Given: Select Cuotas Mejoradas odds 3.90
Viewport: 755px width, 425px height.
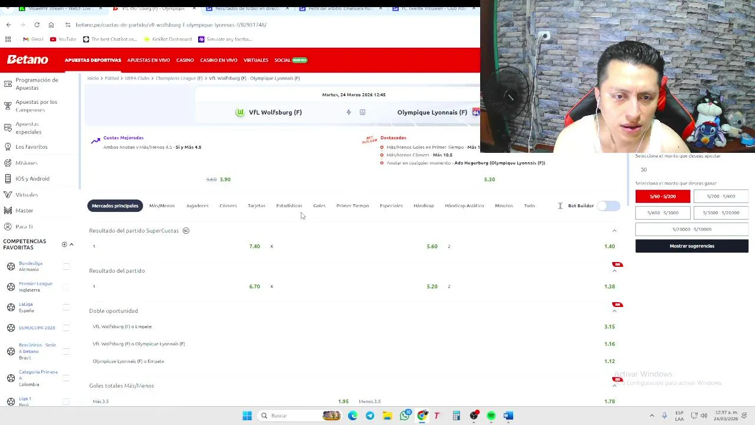Looking at the screenshot, I should (225, 179).
